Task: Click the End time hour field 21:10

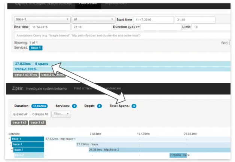Action: tap(91, 27)
